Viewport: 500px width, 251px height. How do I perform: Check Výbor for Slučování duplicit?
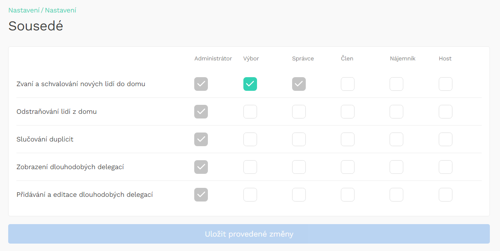[250, 139]
